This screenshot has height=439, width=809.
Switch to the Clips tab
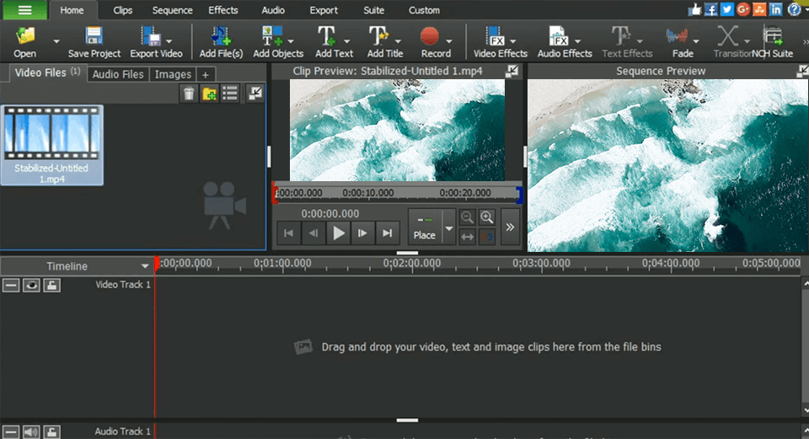tap(123, 10)
